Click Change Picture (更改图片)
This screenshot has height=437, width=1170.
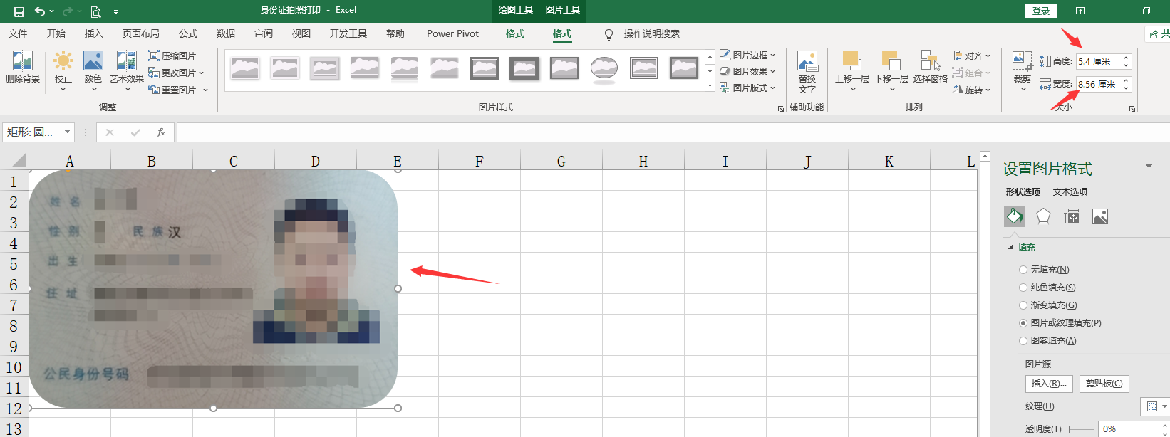tap(176, 73)
